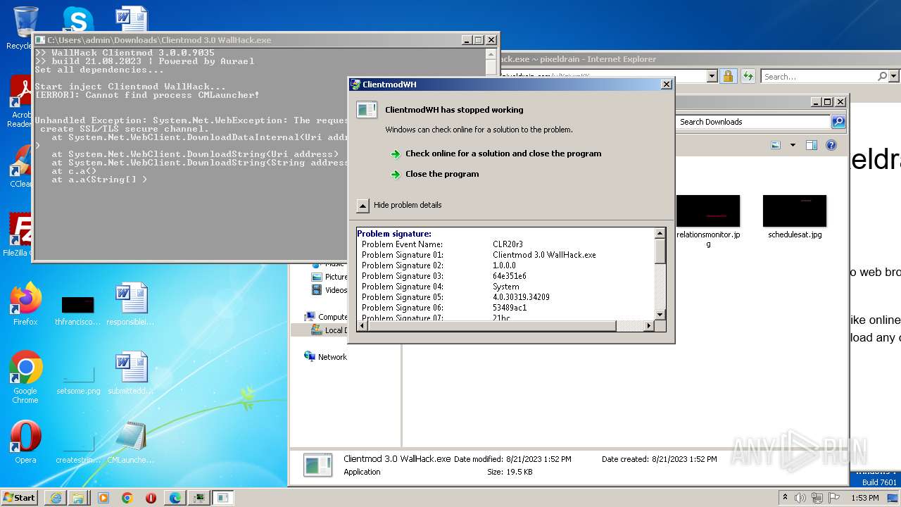The width and height of the screenshot is (901, 507).
Task: Open Firefox desktop shortcut
Action: pyautogui.click(x=25, y=304)
